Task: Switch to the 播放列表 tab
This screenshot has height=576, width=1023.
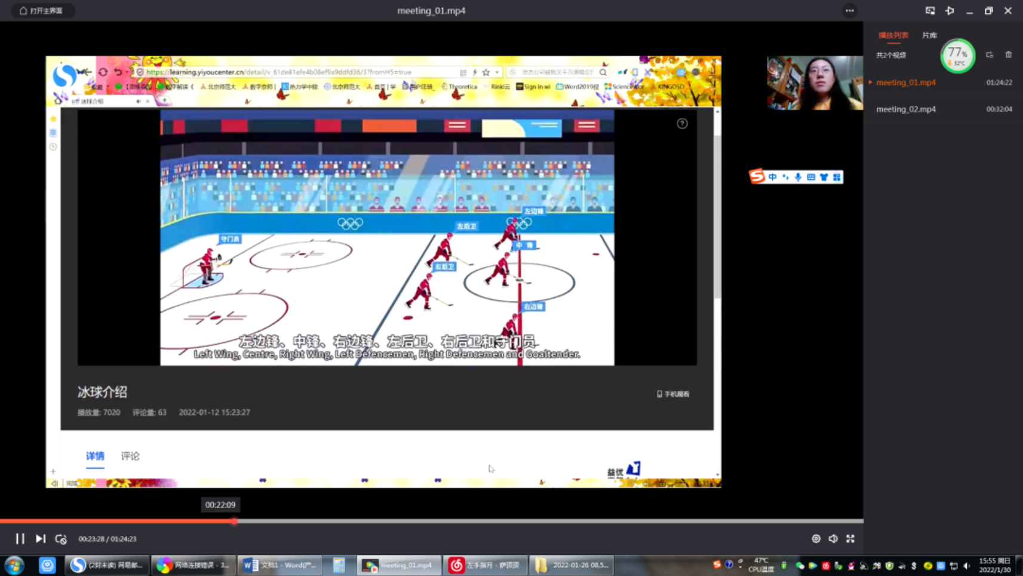Action: tap(893, 35)
